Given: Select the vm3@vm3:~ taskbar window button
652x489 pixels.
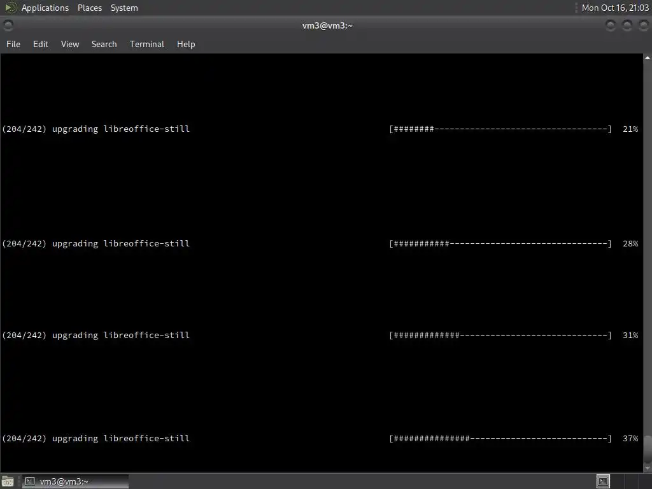Looking at the screenshot, I should (x=75, y=481).
